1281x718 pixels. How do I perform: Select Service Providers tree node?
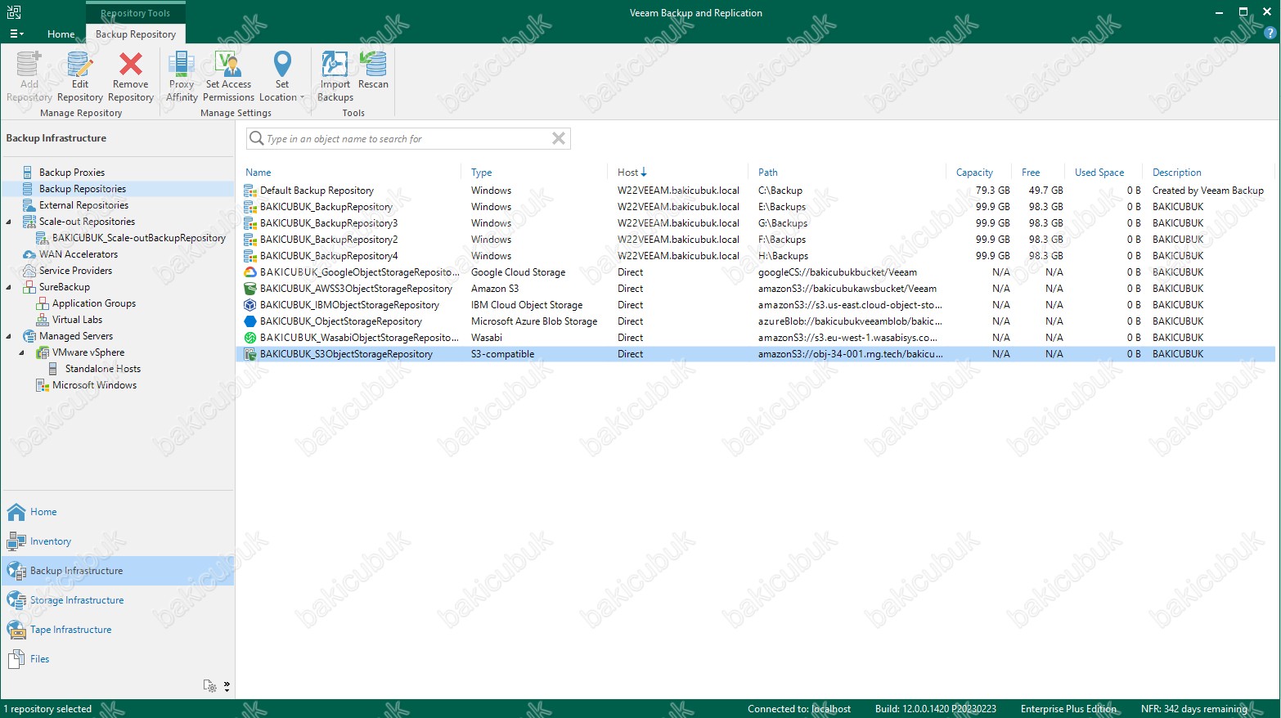click(75, 271)
